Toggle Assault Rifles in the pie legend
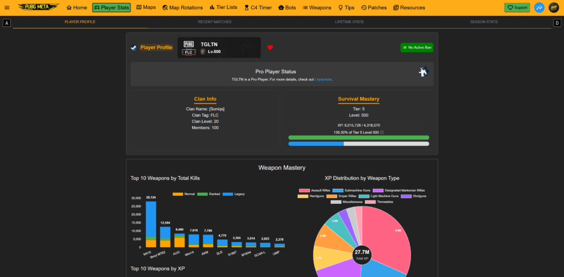Image resolution: width=564 pixels, height=277 pixels. [314, 191]
